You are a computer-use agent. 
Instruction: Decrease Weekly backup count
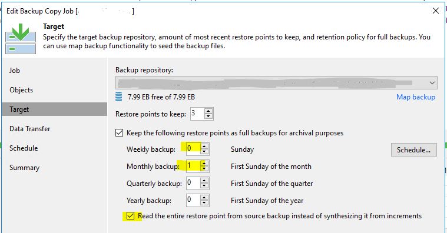pos(204,152)
